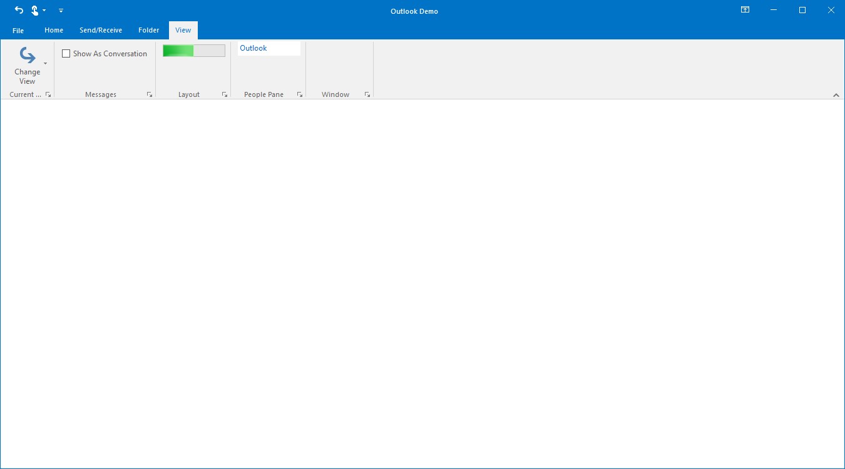Collapse the ribbon with the chevron
The image size is (845, 469).
pos(836,95)
